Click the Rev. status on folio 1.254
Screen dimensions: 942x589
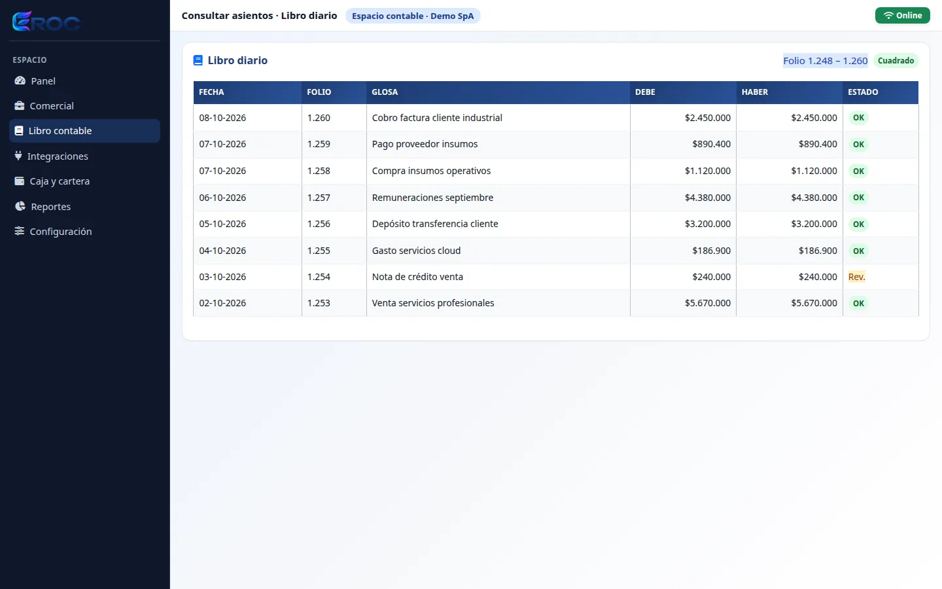pyautogui.click(x=856, y=277)
